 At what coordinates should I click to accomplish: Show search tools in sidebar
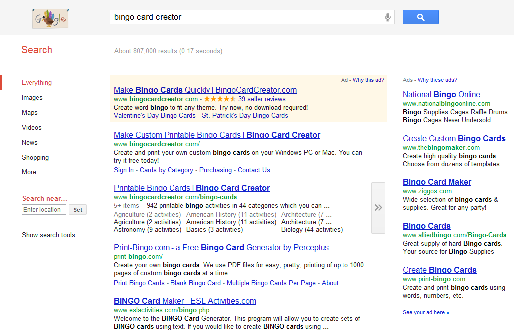point(48,235)
